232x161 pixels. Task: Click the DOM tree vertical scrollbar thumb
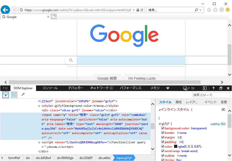click(x=153, y=126)
